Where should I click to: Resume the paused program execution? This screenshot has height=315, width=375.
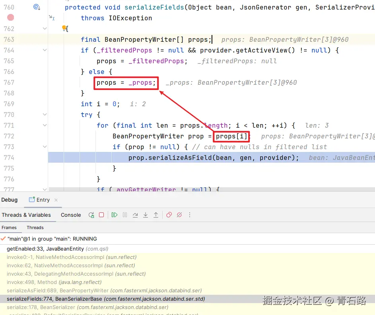(115, 215)
